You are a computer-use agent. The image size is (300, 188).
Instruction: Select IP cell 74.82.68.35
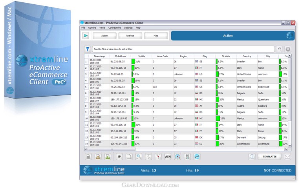tap(120, 74)
